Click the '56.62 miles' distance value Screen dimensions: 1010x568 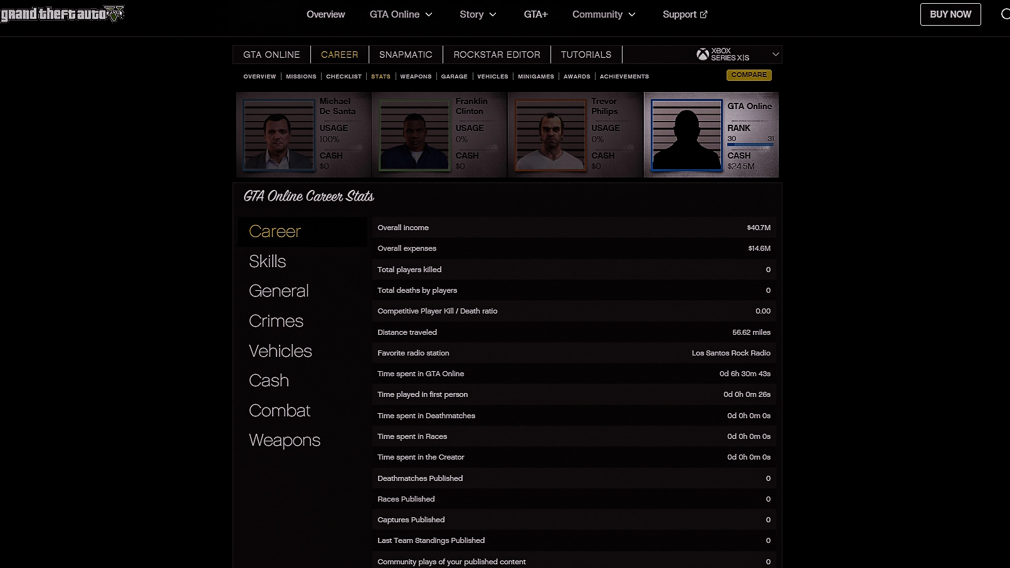pyautogui.click(x=752, y=332)
